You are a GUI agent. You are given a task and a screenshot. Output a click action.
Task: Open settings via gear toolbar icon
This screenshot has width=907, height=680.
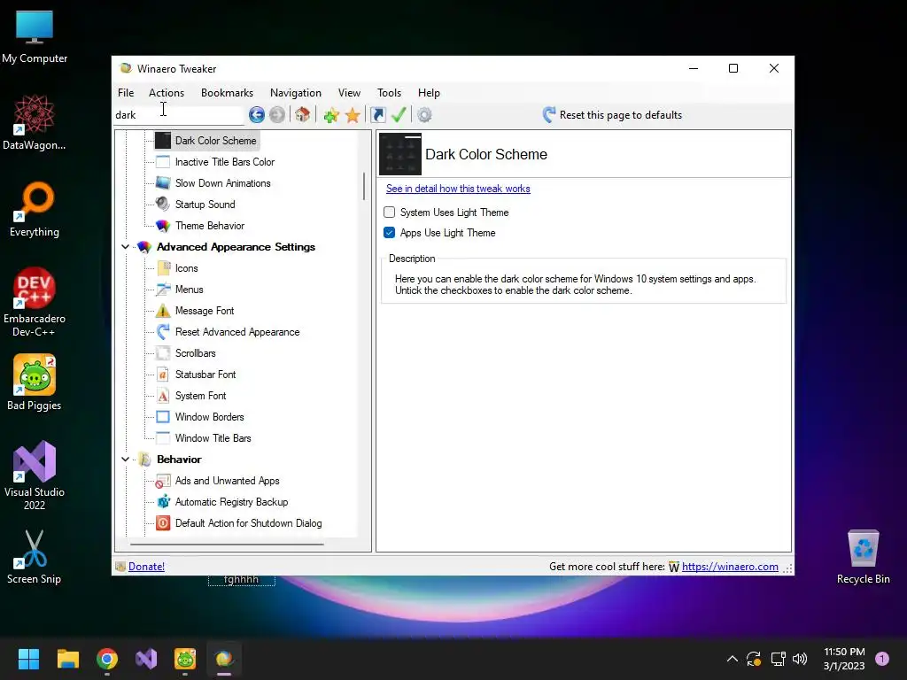(424, 115)
